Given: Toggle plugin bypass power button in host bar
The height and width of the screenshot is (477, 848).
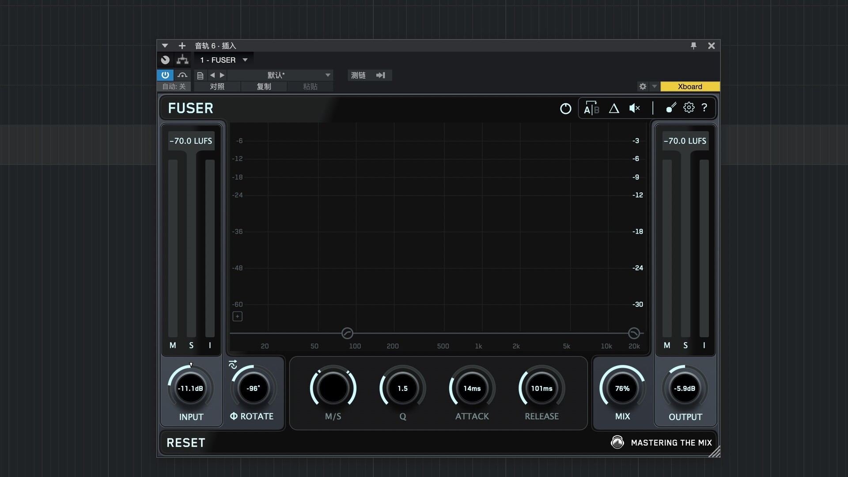Looking at the screenshot, I should click(165, 75).
